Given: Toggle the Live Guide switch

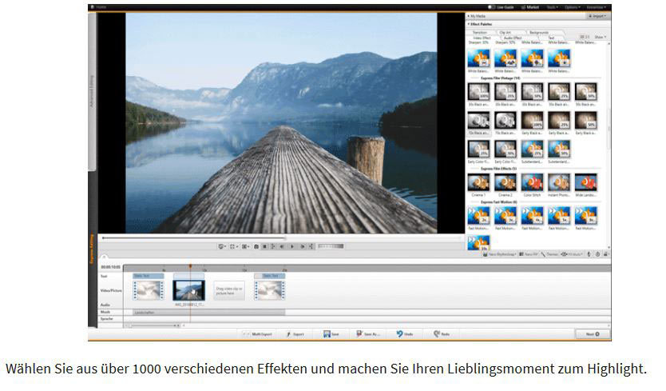Looking at the screenshot, I should 491,7.
